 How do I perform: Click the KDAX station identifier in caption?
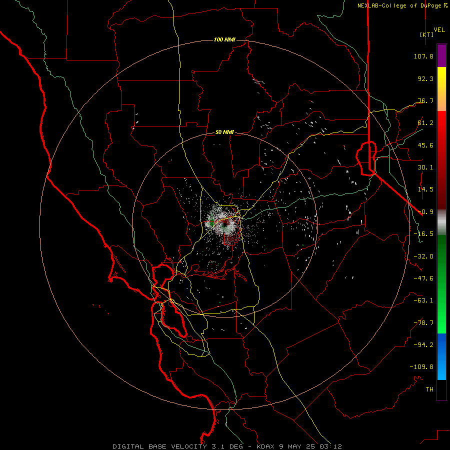click(265, 446)
